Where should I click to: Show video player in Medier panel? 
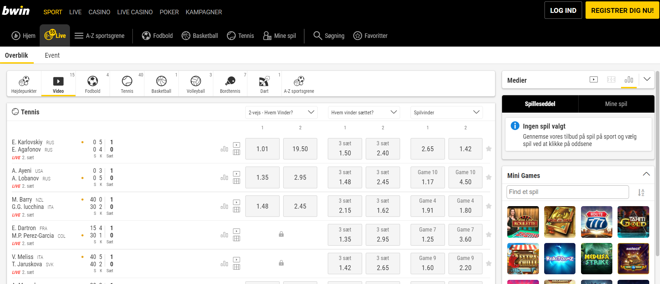pos(594,80)
